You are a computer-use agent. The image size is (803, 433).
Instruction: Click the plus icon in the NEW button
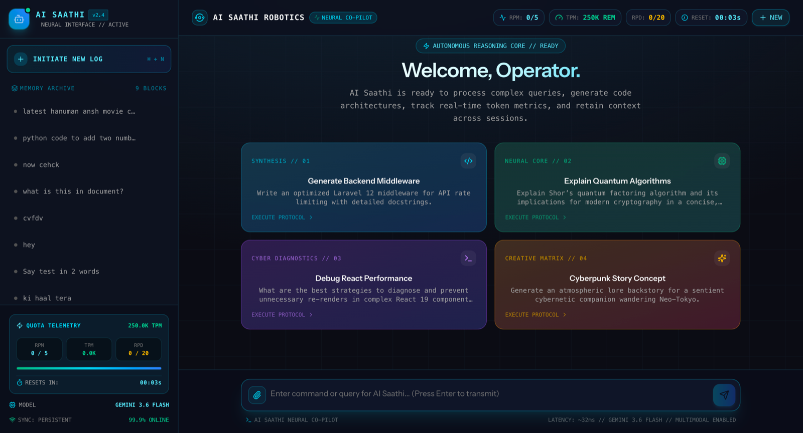(x=763, y=18)
